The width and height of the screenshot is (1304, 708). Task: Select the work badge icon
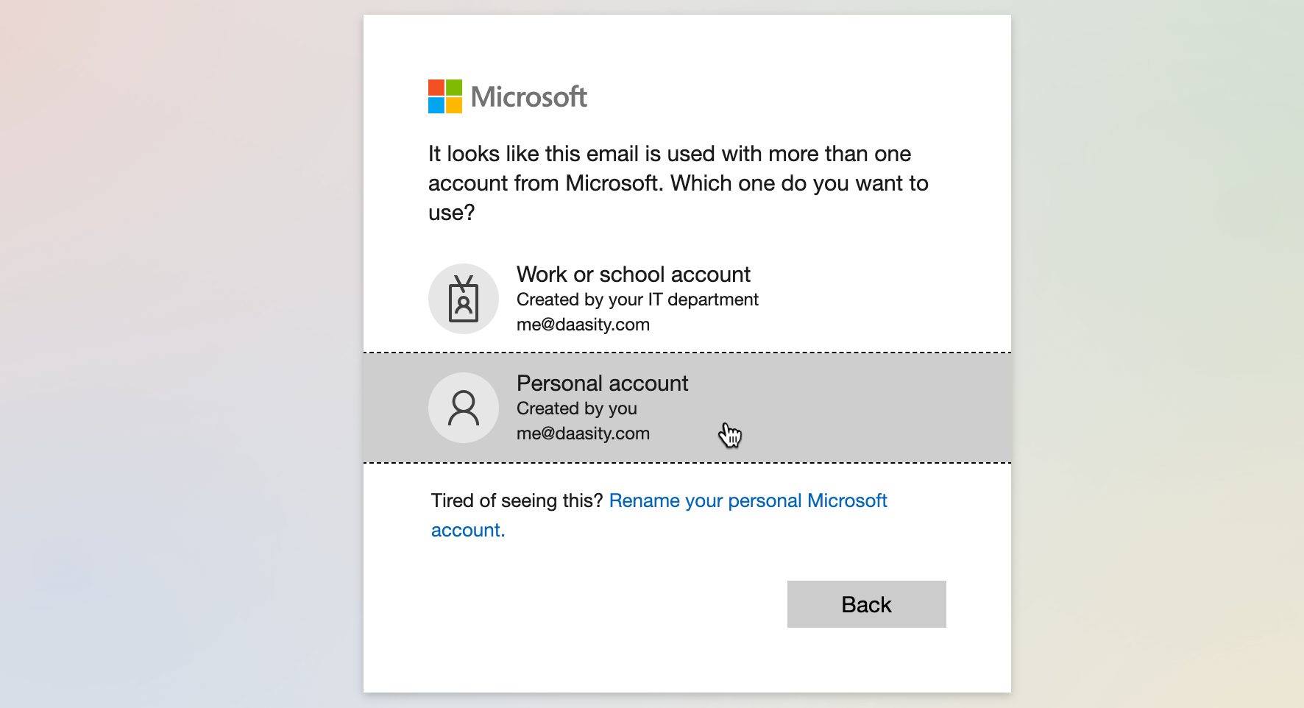(464, 299)
